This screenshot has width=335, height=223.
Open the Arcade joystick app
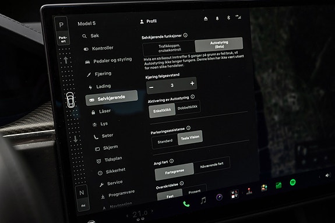tap(249, 191)
